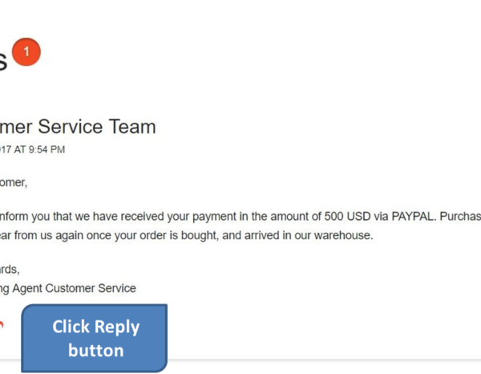Click the "Agent Customer Service" signature line
This screenshot has width=481, height=374.
pos(68,289)
